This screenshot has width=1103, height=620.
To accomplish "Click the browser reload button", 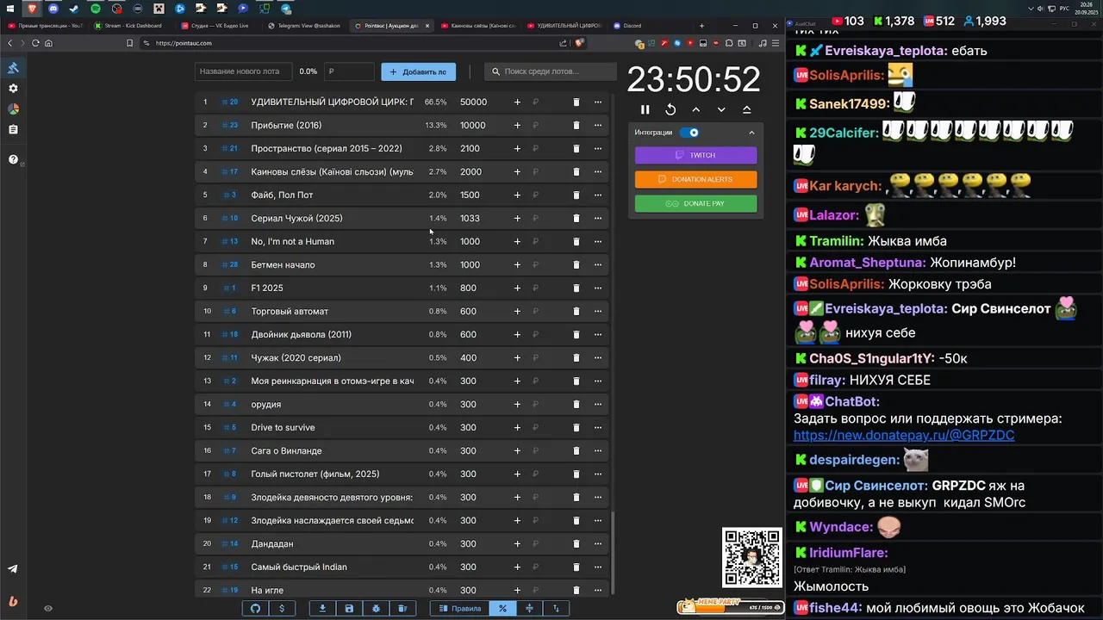I will [x=35, y=43].
